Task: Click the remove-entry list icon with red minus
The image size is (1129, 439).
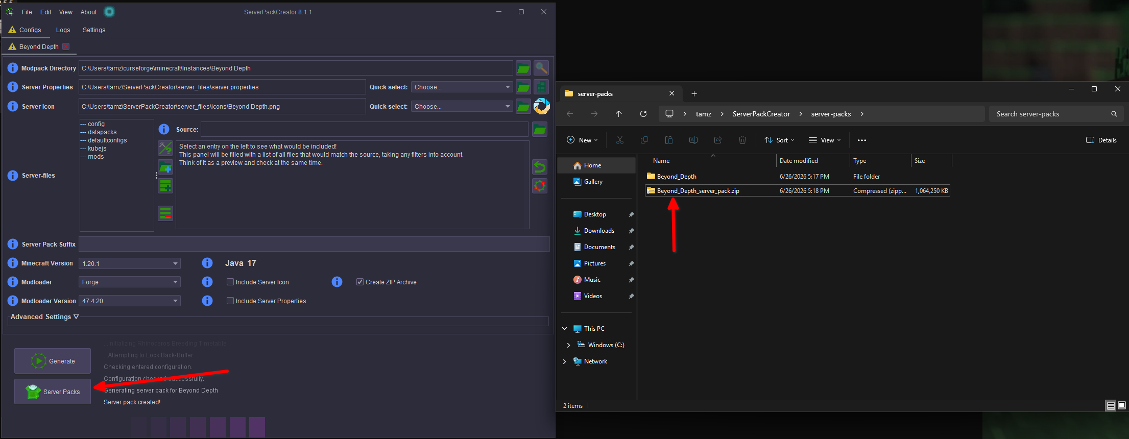Action: click(165, 213)
